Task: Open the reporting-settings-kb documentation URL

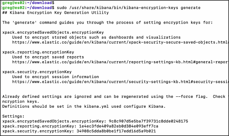Action: tap(120, 62)
